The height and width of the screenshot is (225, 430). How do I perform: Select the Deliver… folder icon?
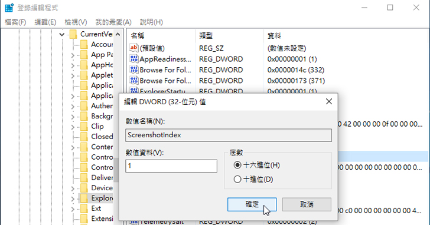click(84, 178)
